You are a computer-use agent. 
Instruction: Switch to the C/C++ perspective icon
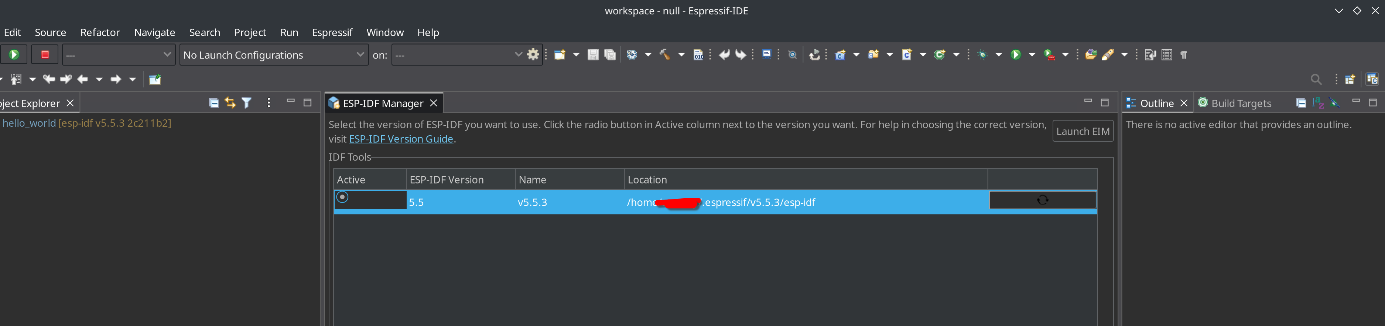click(1372, 79)
